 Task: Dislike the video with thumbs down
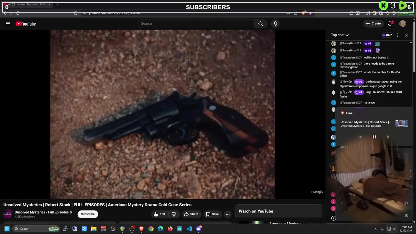174,214
